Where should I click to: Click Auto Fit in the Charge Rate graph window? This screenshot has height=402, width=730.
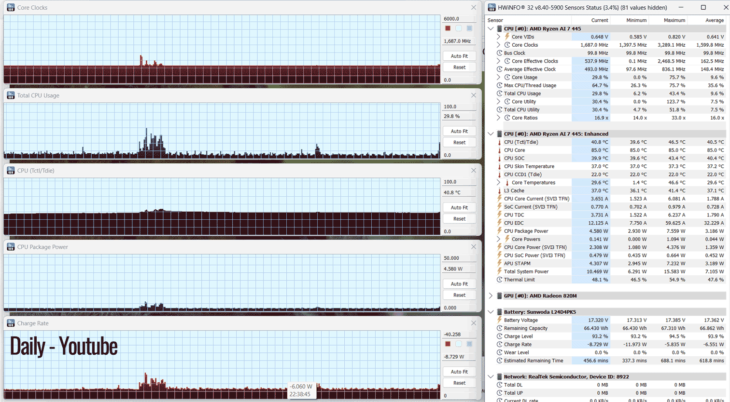pos(459,372)
